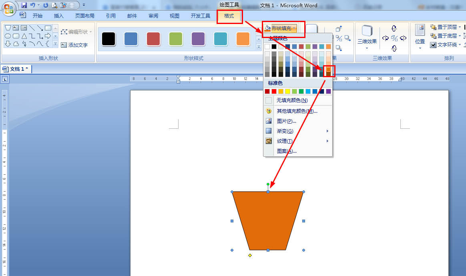Image resolution: width=466 pixels, height=276 pixels.
Task: Click Edit Shape (编辑形状) button
Action: tap(76, 32)
